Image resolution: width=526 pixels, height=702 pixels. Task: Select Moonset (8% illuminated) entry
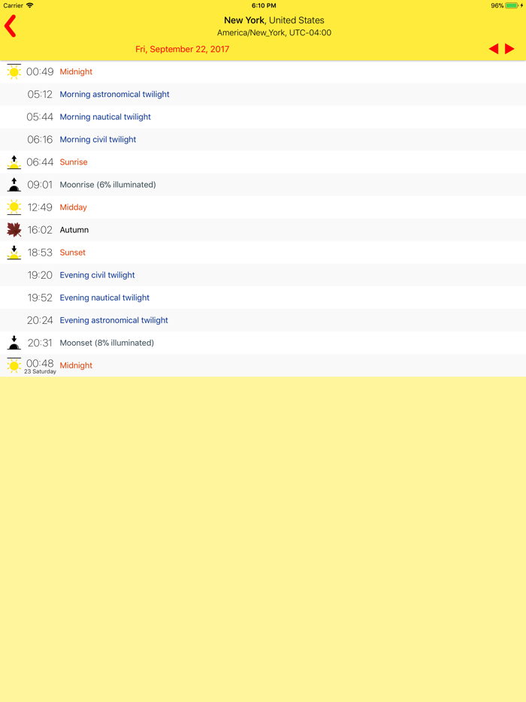pyautogui.click(x=263, y=343)
